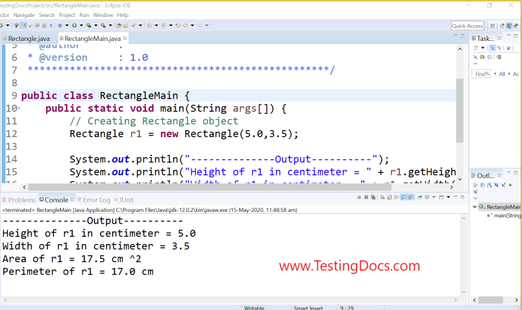The width and height of the screenshot is (522, 310).
Task: Click the console Terminate square icon
Action: 359,197
